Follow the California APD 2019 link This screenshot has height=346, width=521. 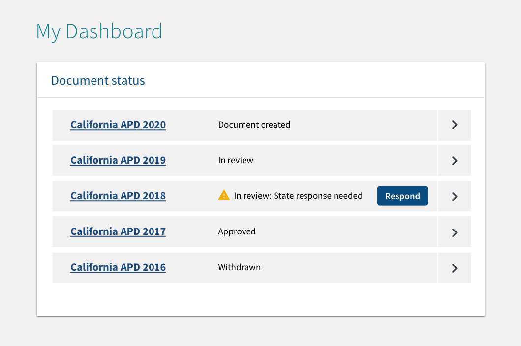(x=118, y=160)
